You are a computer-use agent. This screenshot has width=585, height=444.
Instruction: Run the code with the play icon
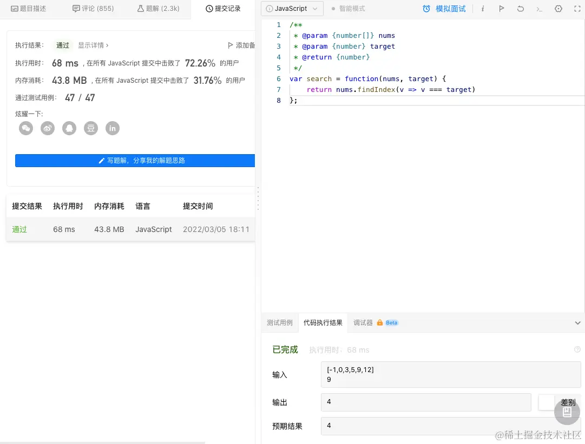(x=501, y=9)
